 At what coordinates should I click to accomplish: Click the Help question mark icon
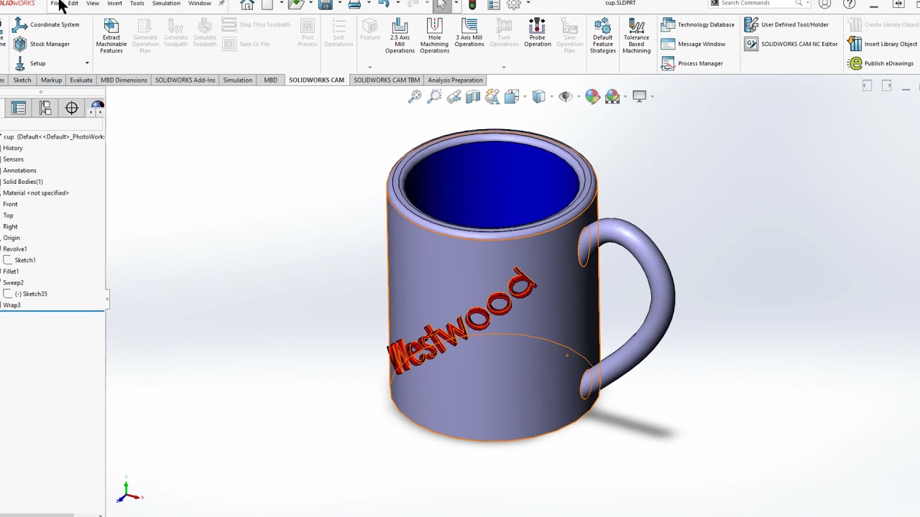pos(849,4)
